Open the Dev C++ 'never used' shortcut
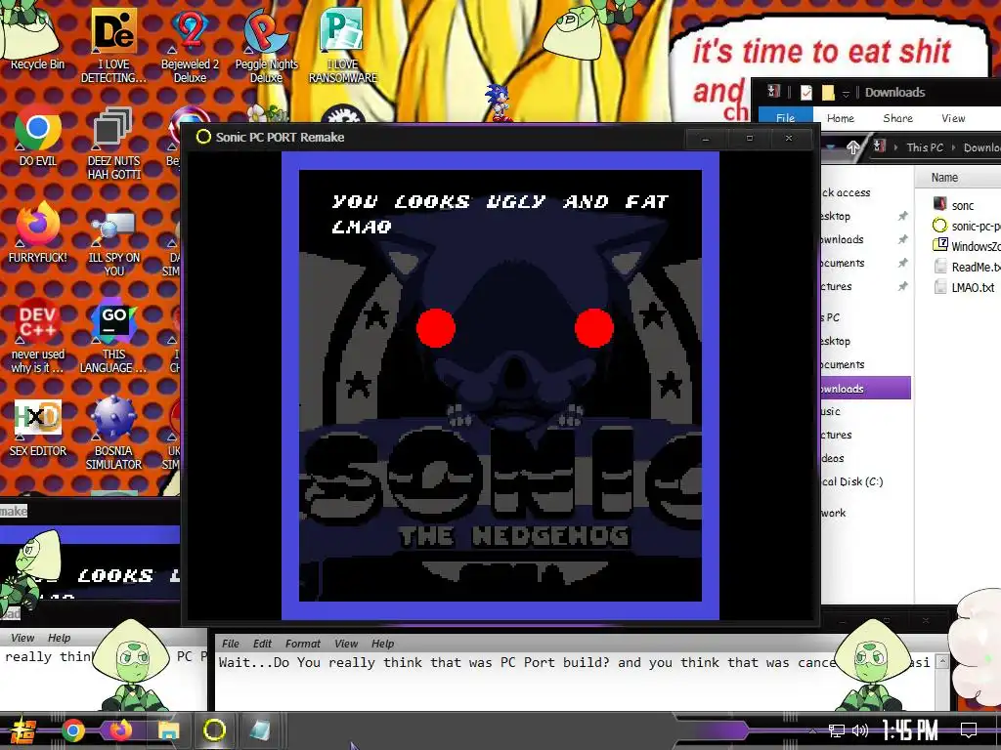This screenshot has width=1001, height=750. point(38,337)
